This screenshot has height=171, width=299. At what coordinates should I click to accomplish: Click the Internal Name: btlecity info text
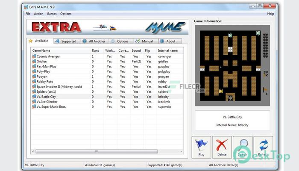pyautogui.click(x=232, y=125)
